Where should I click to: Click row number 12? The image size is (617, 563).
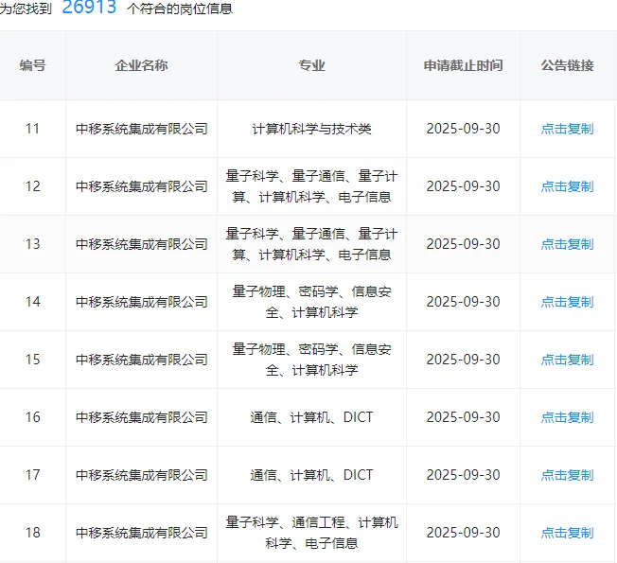(x=33, y=186)
